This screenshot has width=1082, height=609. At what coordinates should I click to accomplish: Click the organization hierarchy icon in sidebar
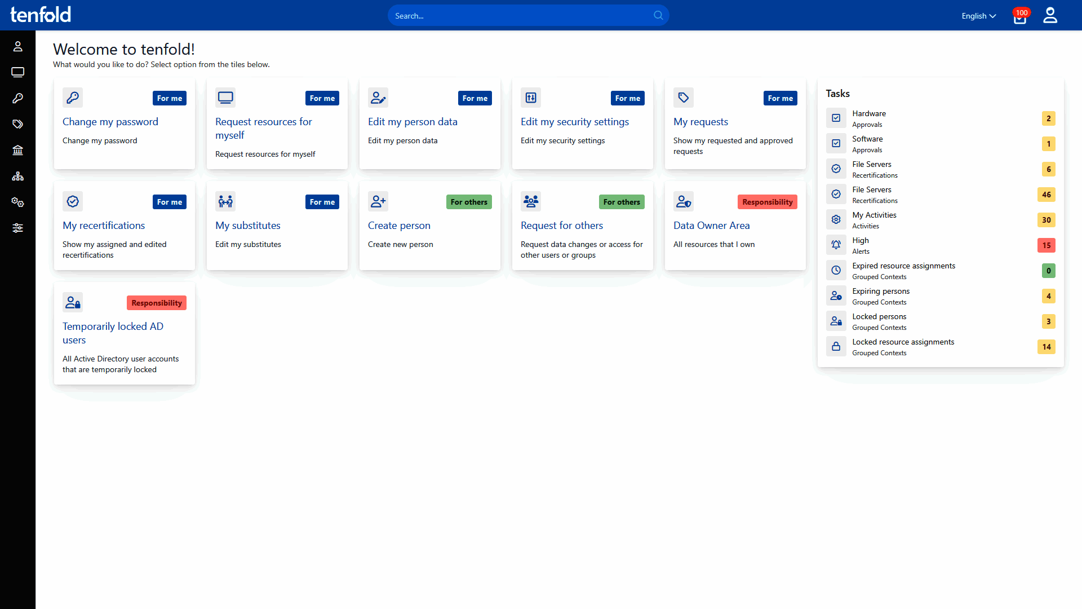click(x=17, y=176)
